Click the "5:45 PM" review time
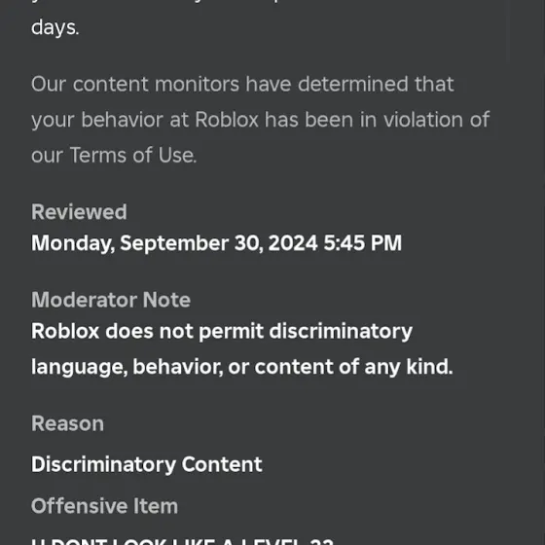The image size is (545, 545). pyautogui.click(x=362, y=242)
